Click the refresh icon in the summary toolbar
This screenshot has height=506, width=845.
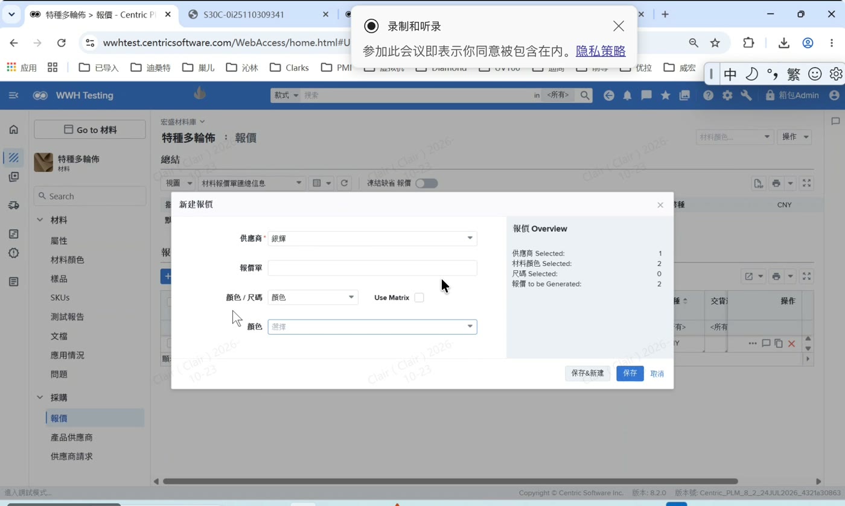(344, 183)
